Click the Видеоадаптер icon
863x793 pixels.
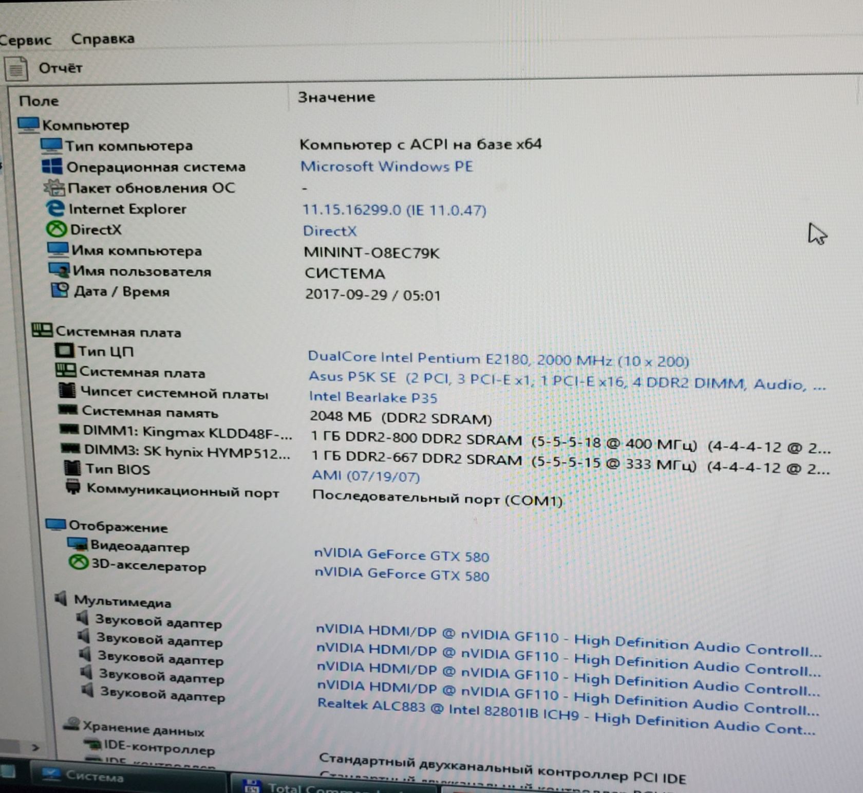pyautogui.click(x=78, y=544)
